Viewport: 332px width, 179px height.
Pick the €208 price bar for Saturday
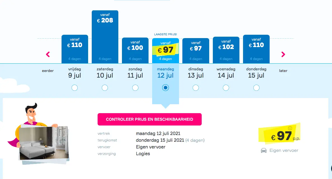click(105, 37)
